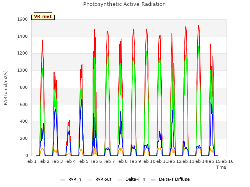Click the 200 y-axis tick value
250x187 pixels.
pos(24,139)
